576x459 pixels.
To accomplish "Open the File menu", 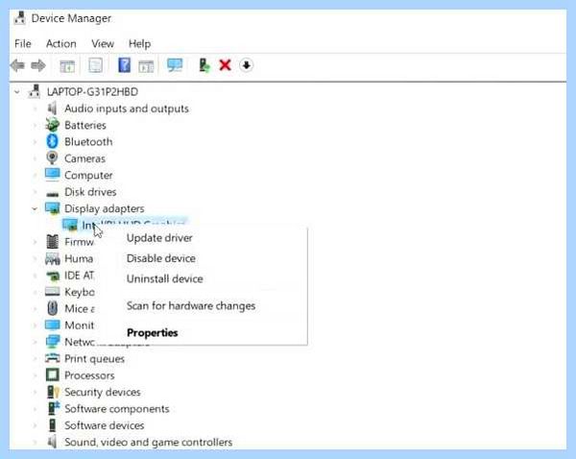I will [x=23, y=44].
